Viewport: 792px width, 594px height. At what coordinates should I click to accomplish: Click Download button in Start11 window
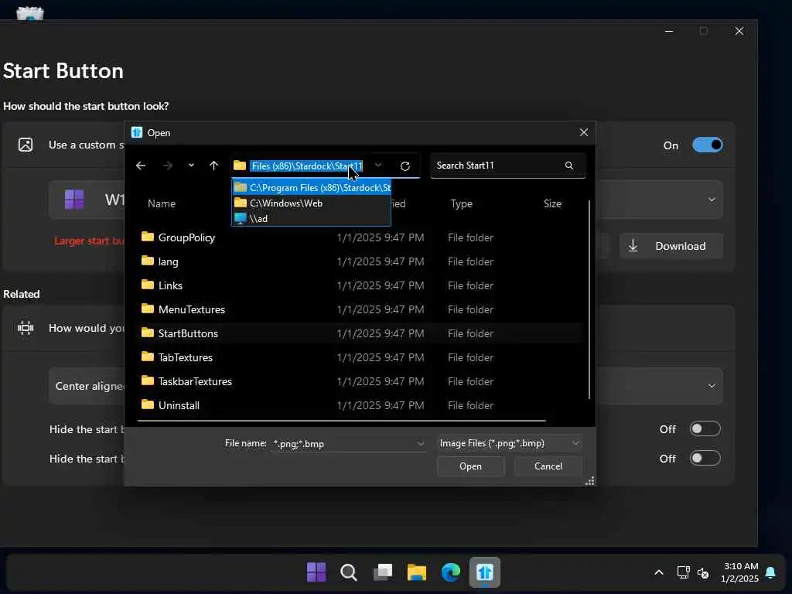tap(671, 246)
